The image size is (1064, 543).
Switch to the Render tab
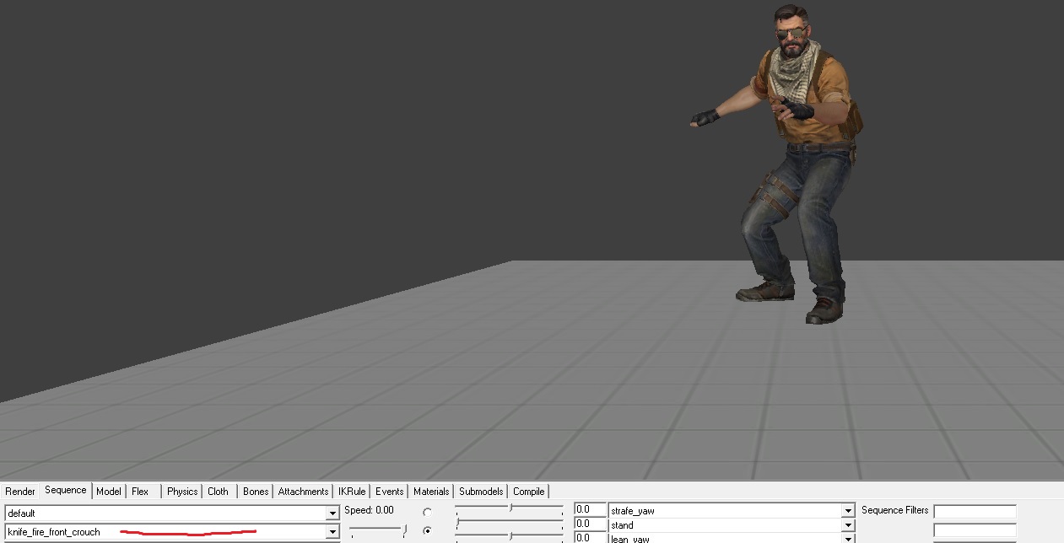click(x=20, y=492)
